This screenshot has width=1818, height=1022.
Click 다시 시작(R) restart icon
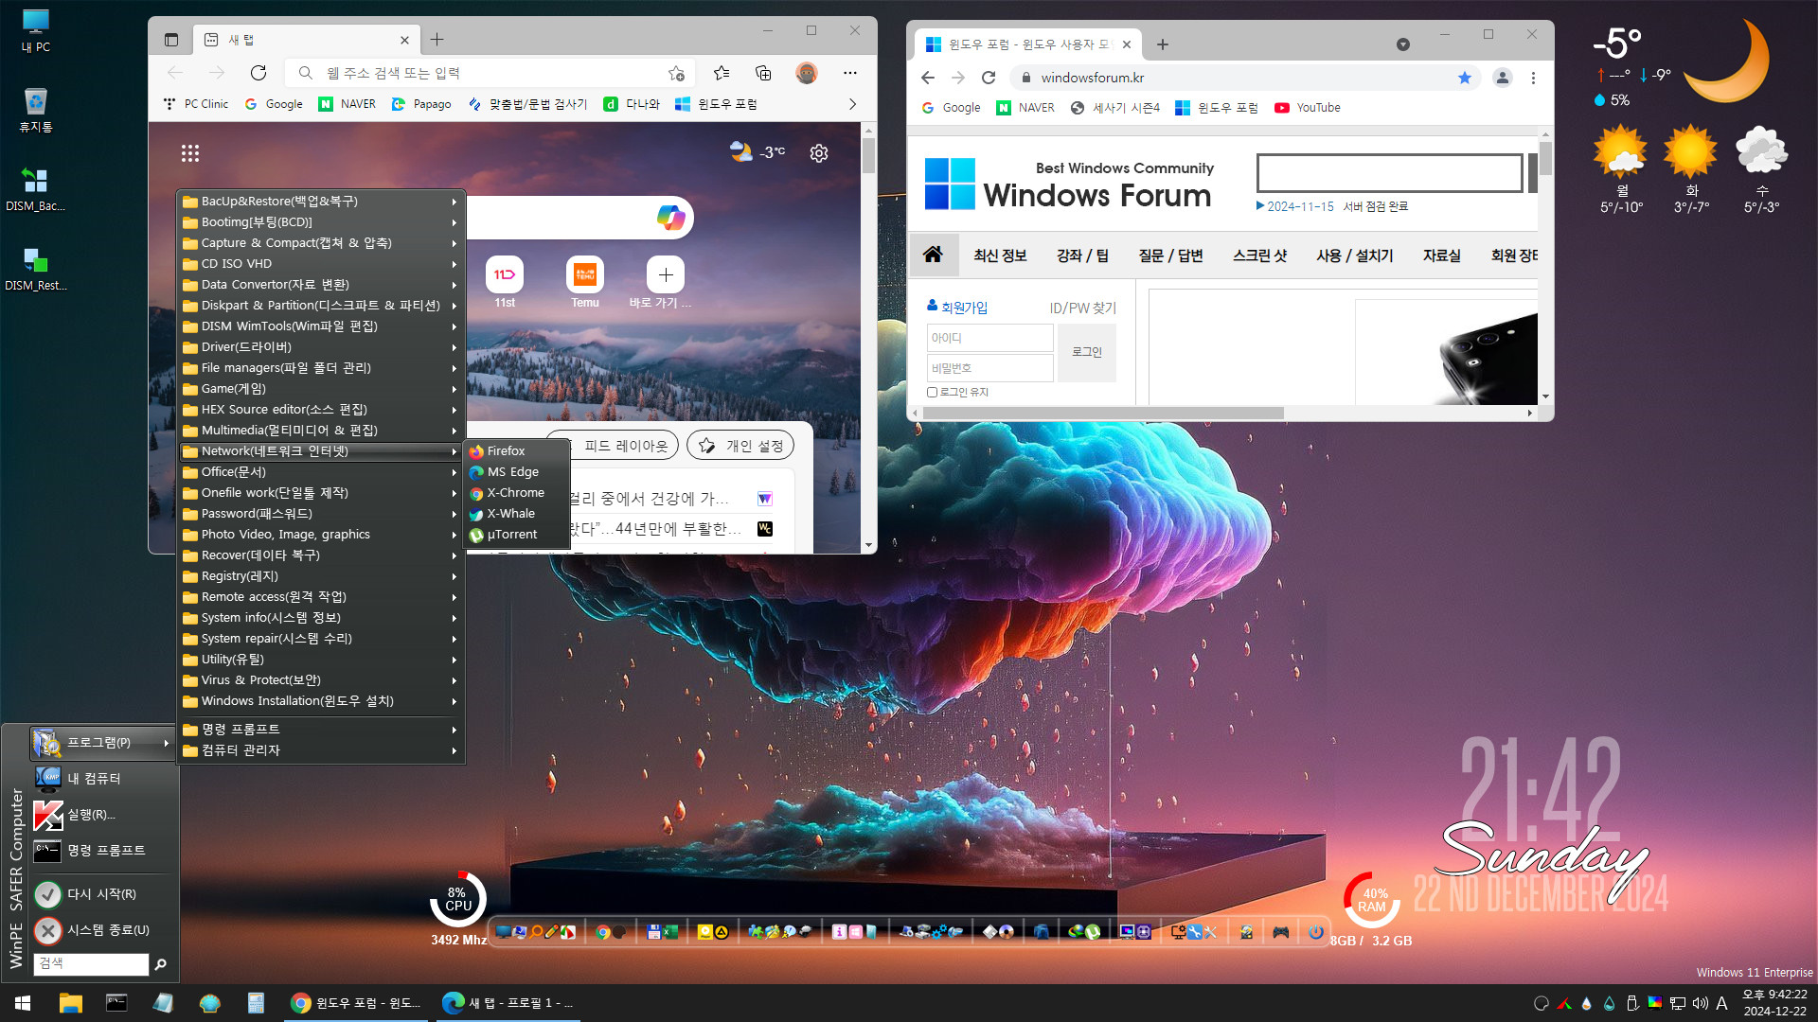(48, 894)
